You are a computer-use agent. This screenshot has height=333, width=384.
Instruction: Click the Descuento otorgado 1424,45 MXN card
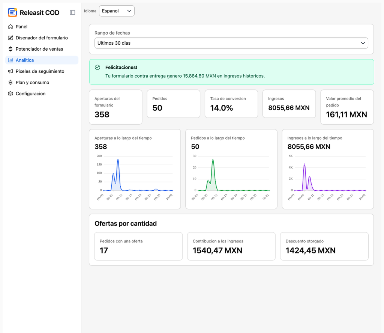coord(324,246)
